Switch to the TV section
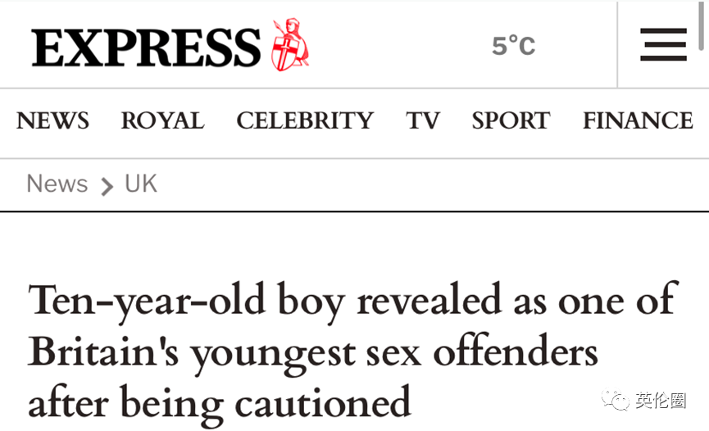The width and height of the screenshot is (709, 431). (423, 121)
